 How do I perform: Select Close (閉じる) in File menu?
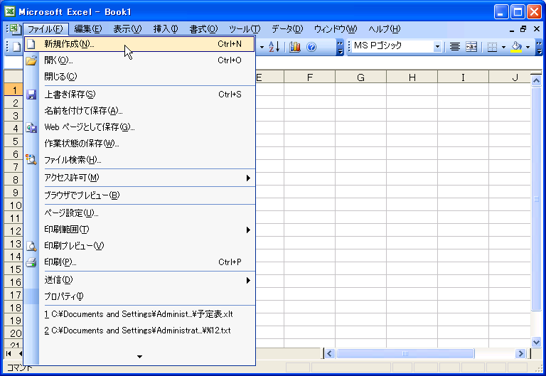pos(139,77)
